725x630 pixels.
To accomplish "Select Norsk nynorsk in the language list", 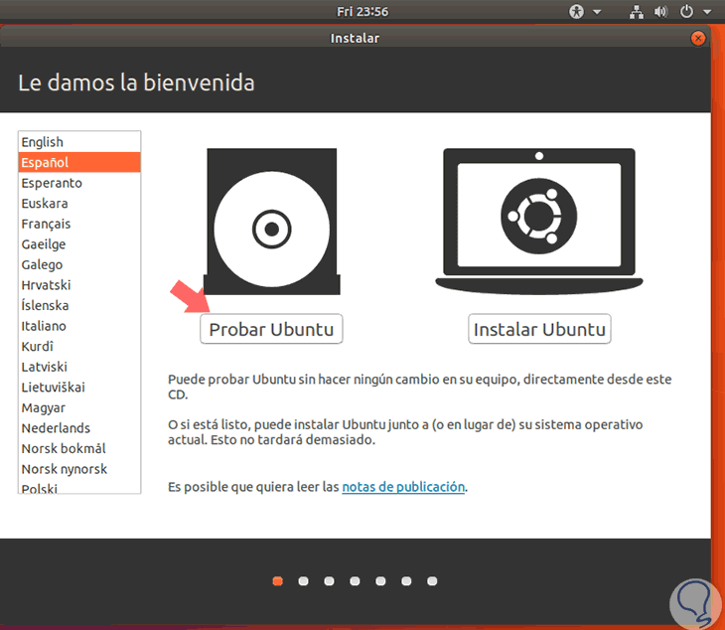I will pos(79,469).
